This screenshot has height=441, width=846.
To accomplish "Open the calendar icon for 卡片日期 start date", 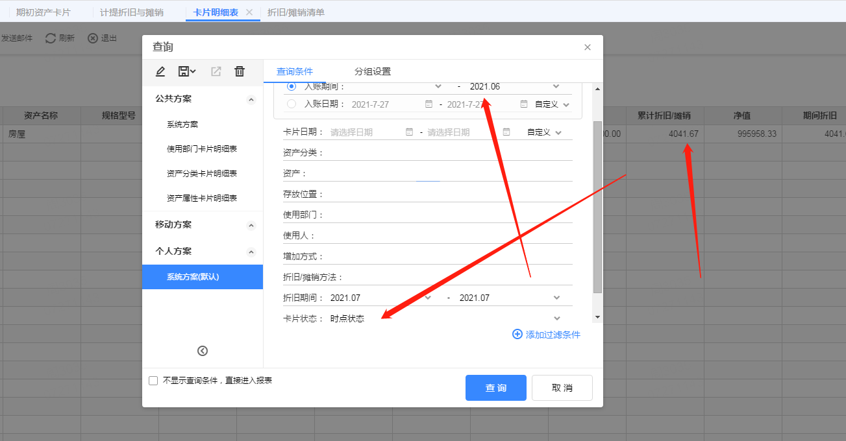I will [x=409, y=132].
